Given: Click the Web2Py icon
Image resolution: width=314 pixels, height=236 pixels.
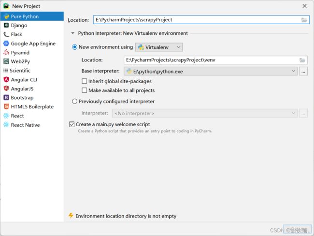Looking at the screenshot, I should click(6, 61).
